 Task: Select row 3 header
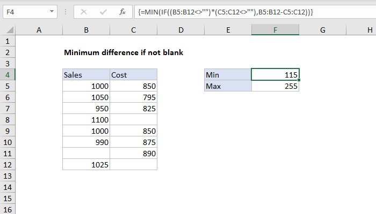[x=8, y=64]
